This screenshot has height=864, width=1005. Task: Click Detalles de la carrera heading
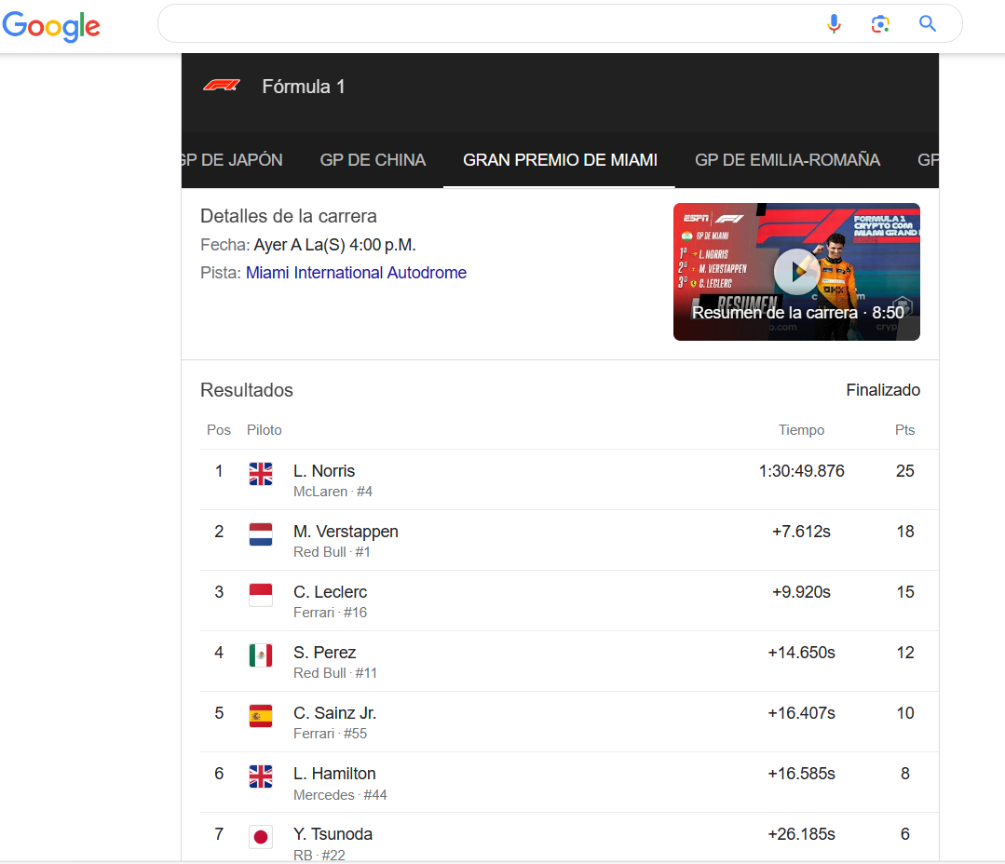(x=289, y=216)
